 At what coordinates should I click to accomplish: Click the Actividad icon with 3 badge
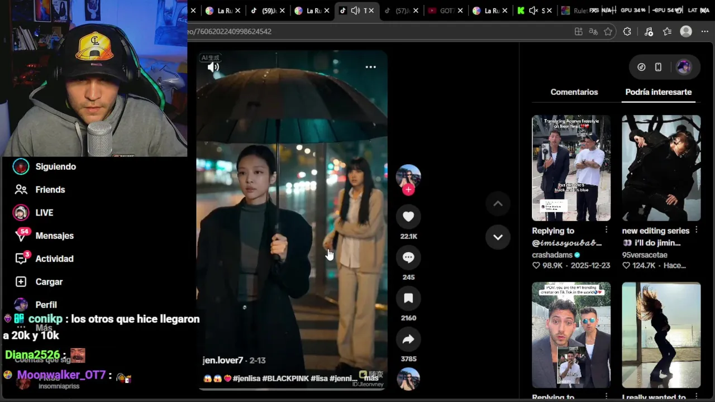point(21,258)
